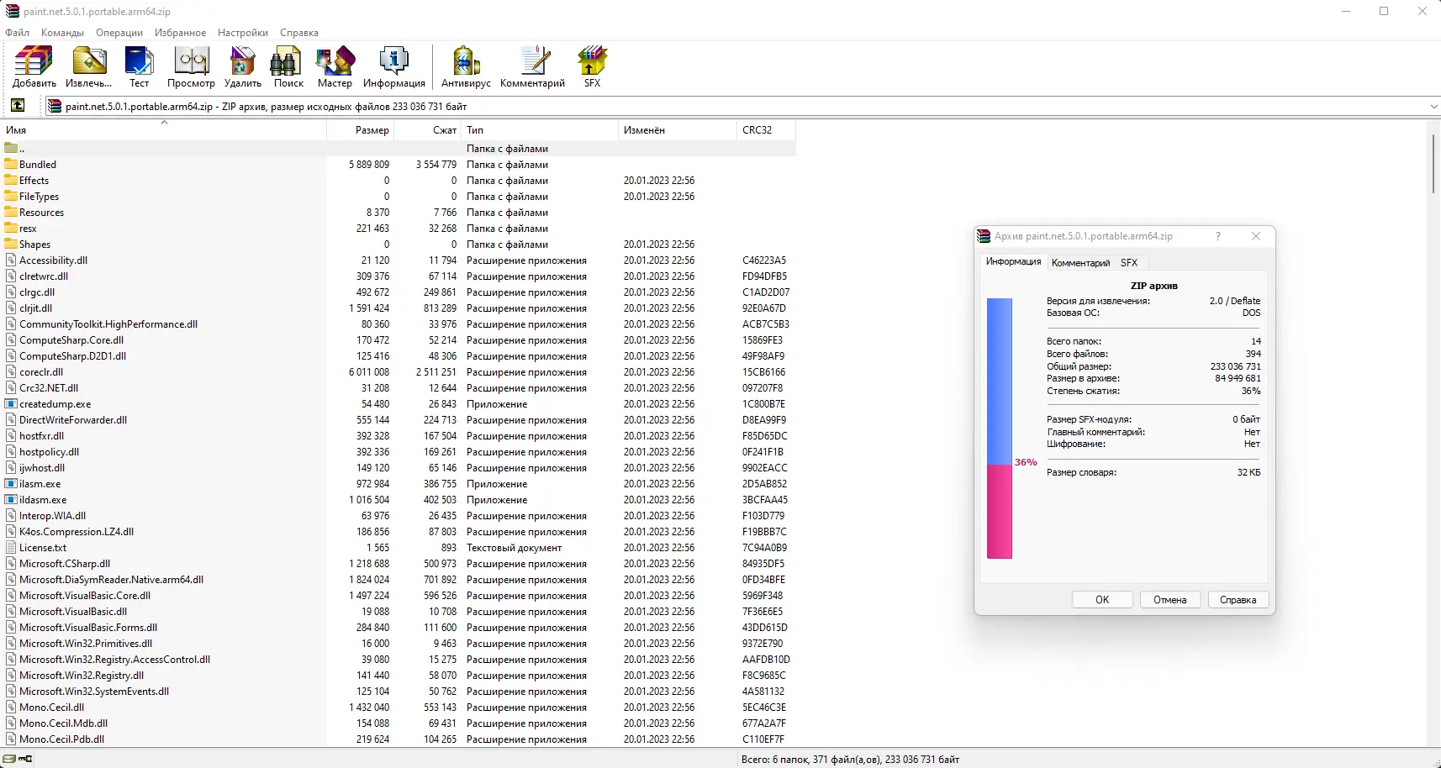Click the help question mark in archive dialog
1441x768 pixels.
pyautogui.click(x=1217, y=236)
